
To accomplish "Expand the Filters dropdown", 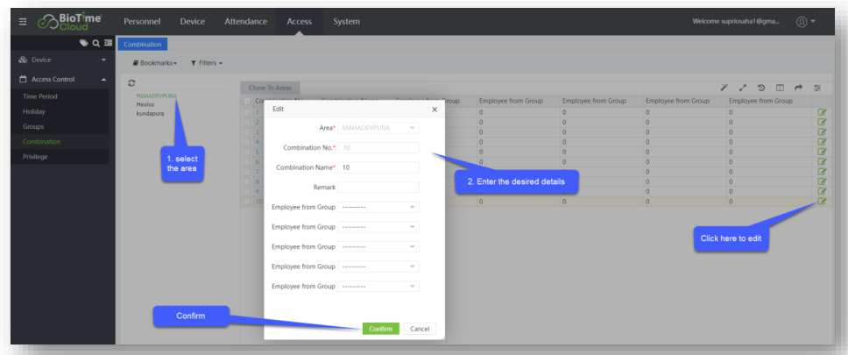I will 207,63.
